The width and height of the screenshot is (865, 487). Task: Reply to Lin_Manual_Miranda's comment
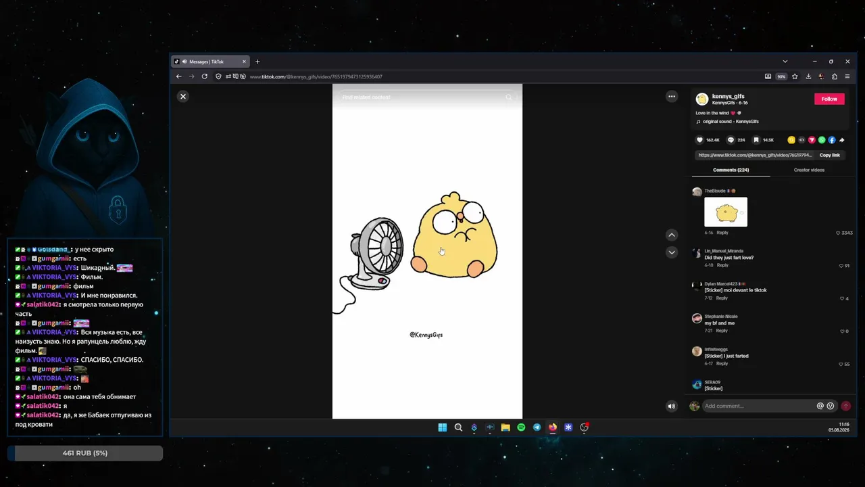(x=722, y=265)
